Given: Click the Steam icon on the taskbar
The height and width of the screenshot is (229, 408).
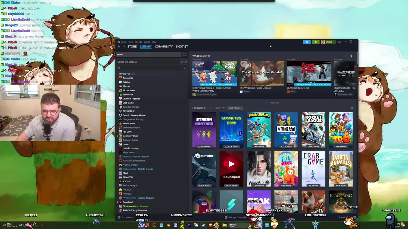Looking at the screenshot, I should (203, 225).
